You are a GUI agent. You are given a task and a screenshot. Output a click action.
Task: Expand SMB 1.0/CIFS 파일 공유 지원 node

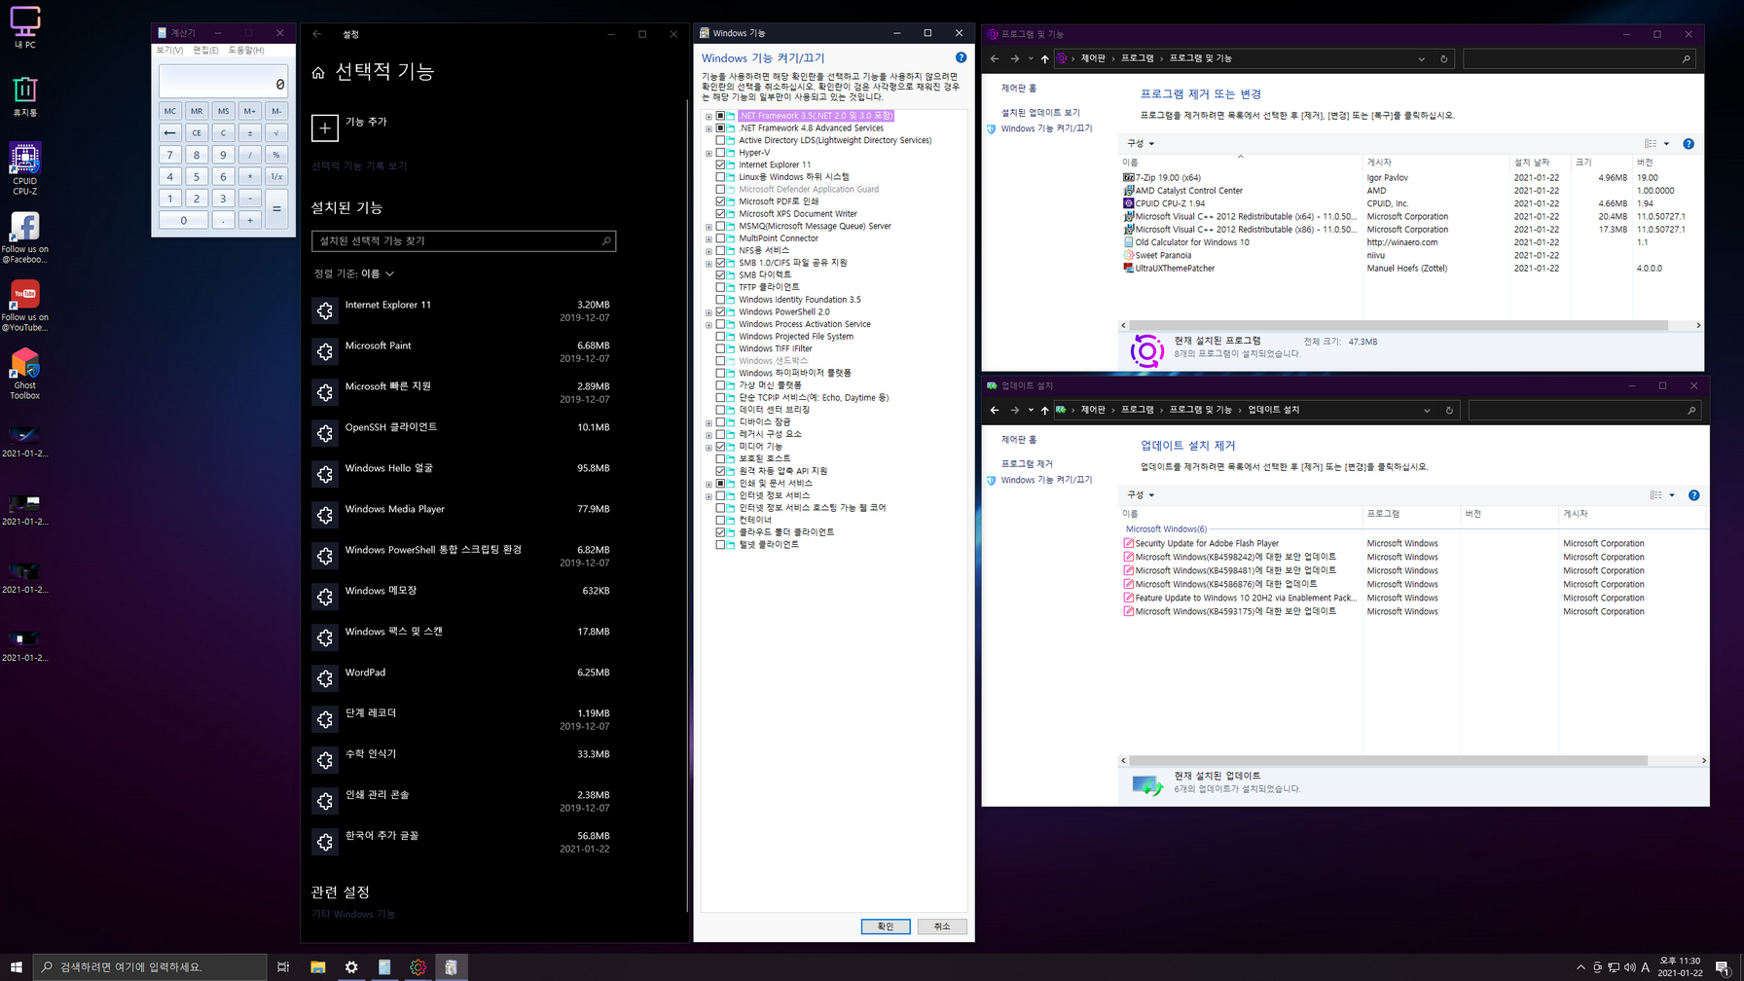click(708, 263)
